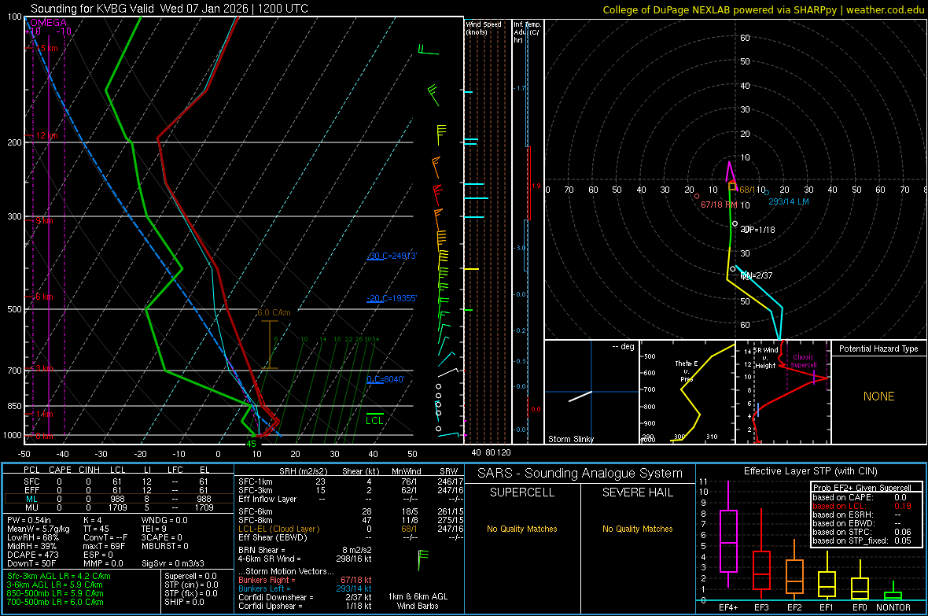928x616 pixels.
Task: Click the Supercell = 0.0 composite value
Action: 190,577
